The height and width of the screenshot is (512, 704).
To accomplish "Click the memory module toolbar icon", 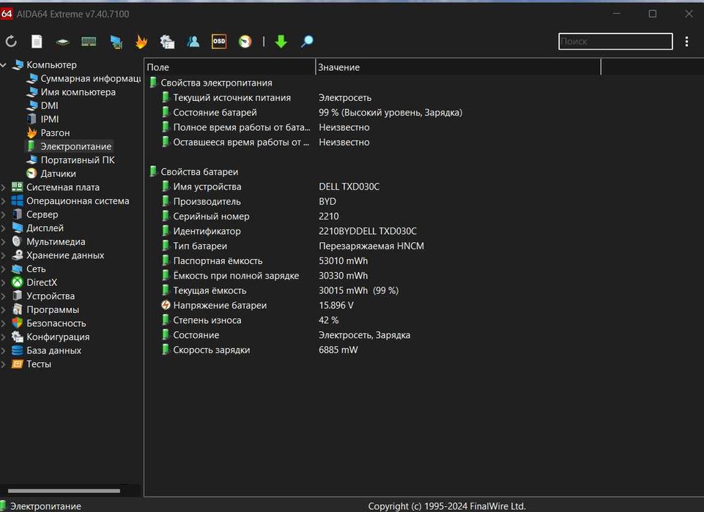I will coord(89,42).
